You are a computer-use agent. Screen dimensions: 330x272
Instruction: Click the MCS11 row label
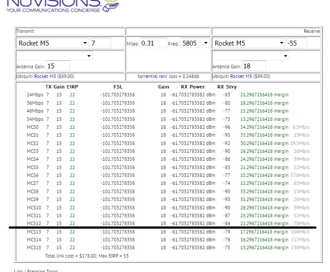(x=34, y=215)
